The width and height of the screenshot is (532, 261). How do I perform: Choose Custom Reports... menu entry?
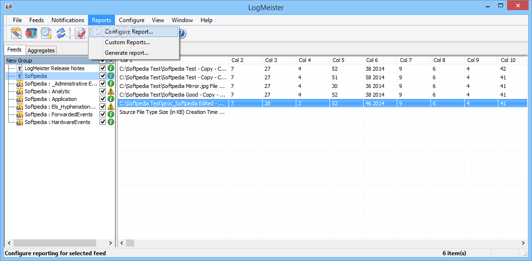pyautogui.click(x=134, y=42)
